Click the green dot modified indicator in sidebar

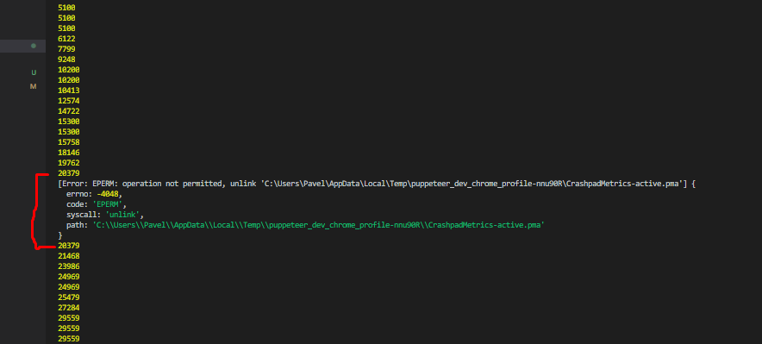pos(34,46)
